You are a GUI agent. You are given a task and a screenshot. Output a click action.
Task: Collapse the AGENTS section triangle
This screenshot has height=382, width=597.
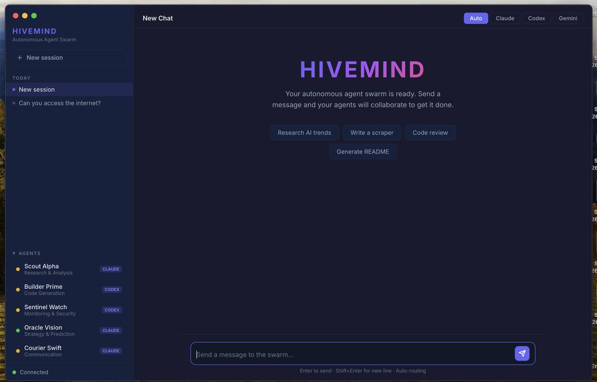14,254
